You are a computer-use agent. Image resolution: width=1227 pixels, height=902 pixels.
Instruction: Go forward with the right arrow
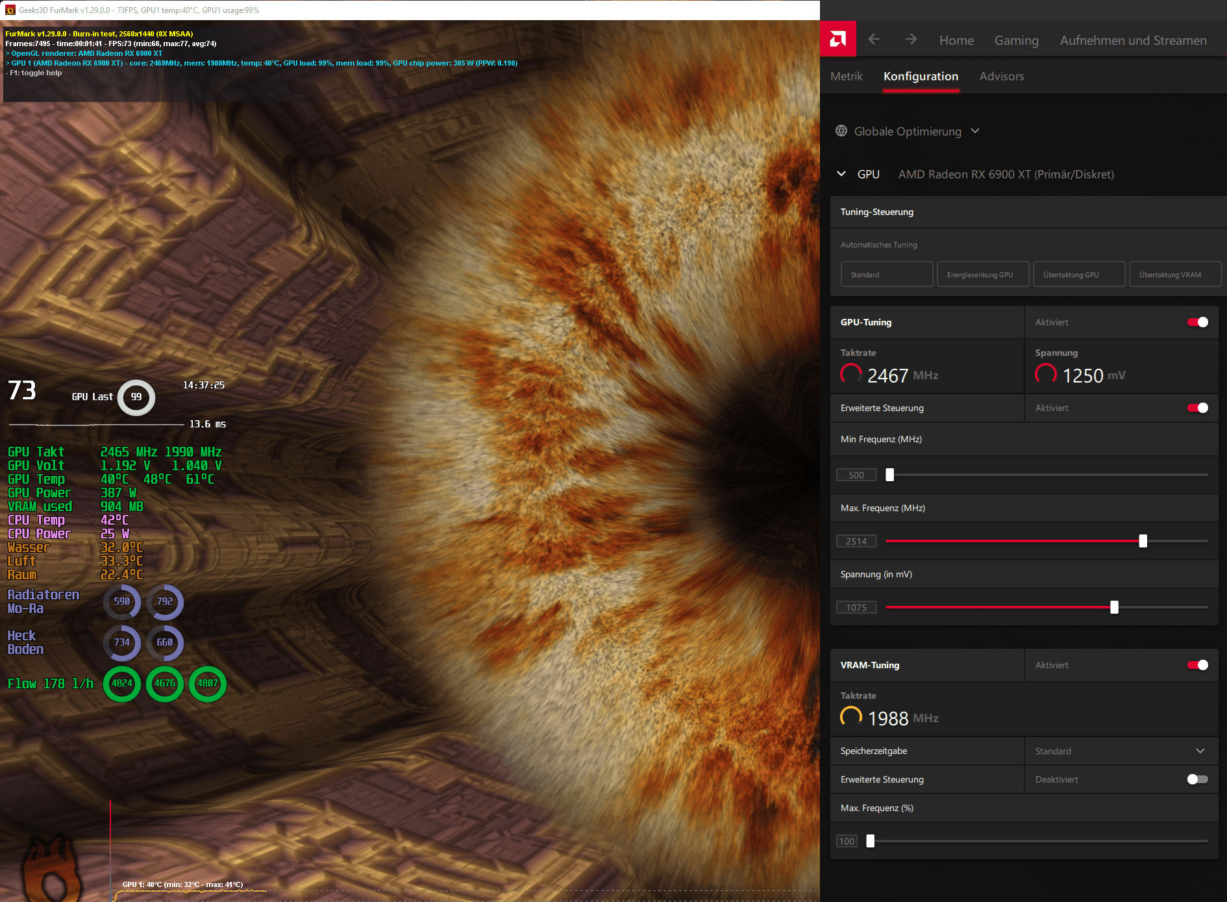pos(911,40)
